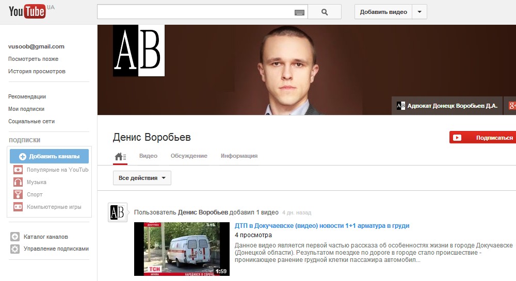The image size is (516, 281).
Task: Expand the arrow next to Добавить видео
Action: tap(419, 12)
